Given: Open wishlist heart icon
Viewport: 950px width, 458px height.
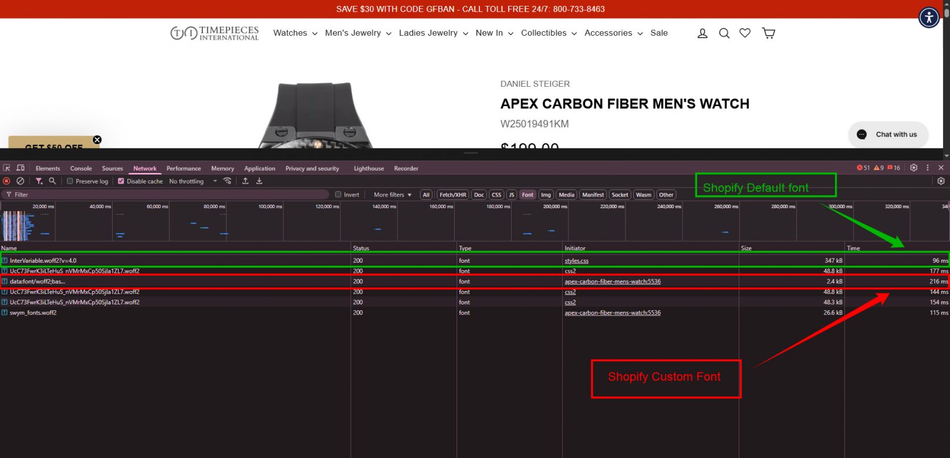Looking at the screenshot, I should 745,33.
